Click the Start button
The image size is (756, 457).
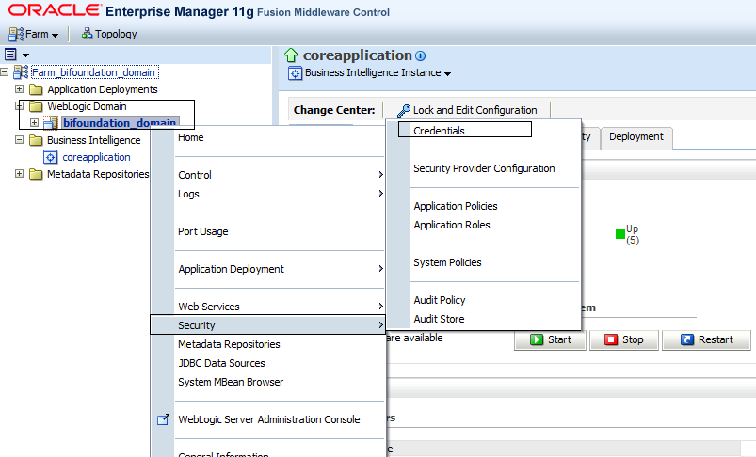point(550,340)
